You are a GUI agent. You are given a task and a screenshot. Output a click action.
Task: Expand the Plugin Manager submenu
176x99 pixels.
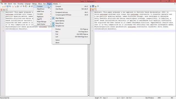(x=43, y=21)
